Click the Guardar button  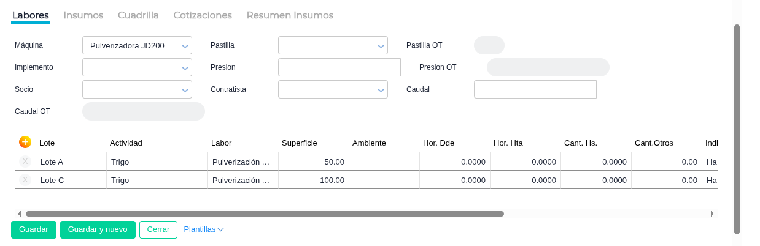(x=34, y=229)
